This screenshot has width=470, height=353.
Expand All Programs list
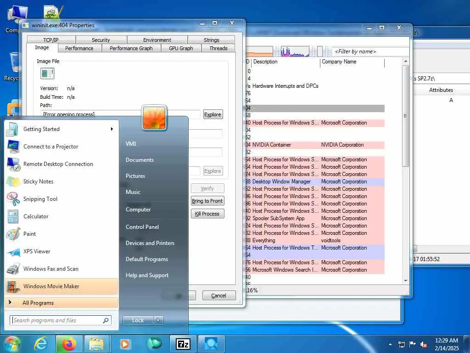[x=62, y=302]
